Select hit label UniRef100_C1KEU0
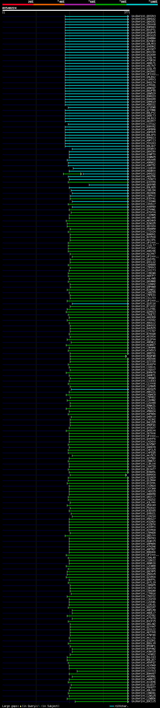This screenshot has width=160, height=708. [143, 168]
